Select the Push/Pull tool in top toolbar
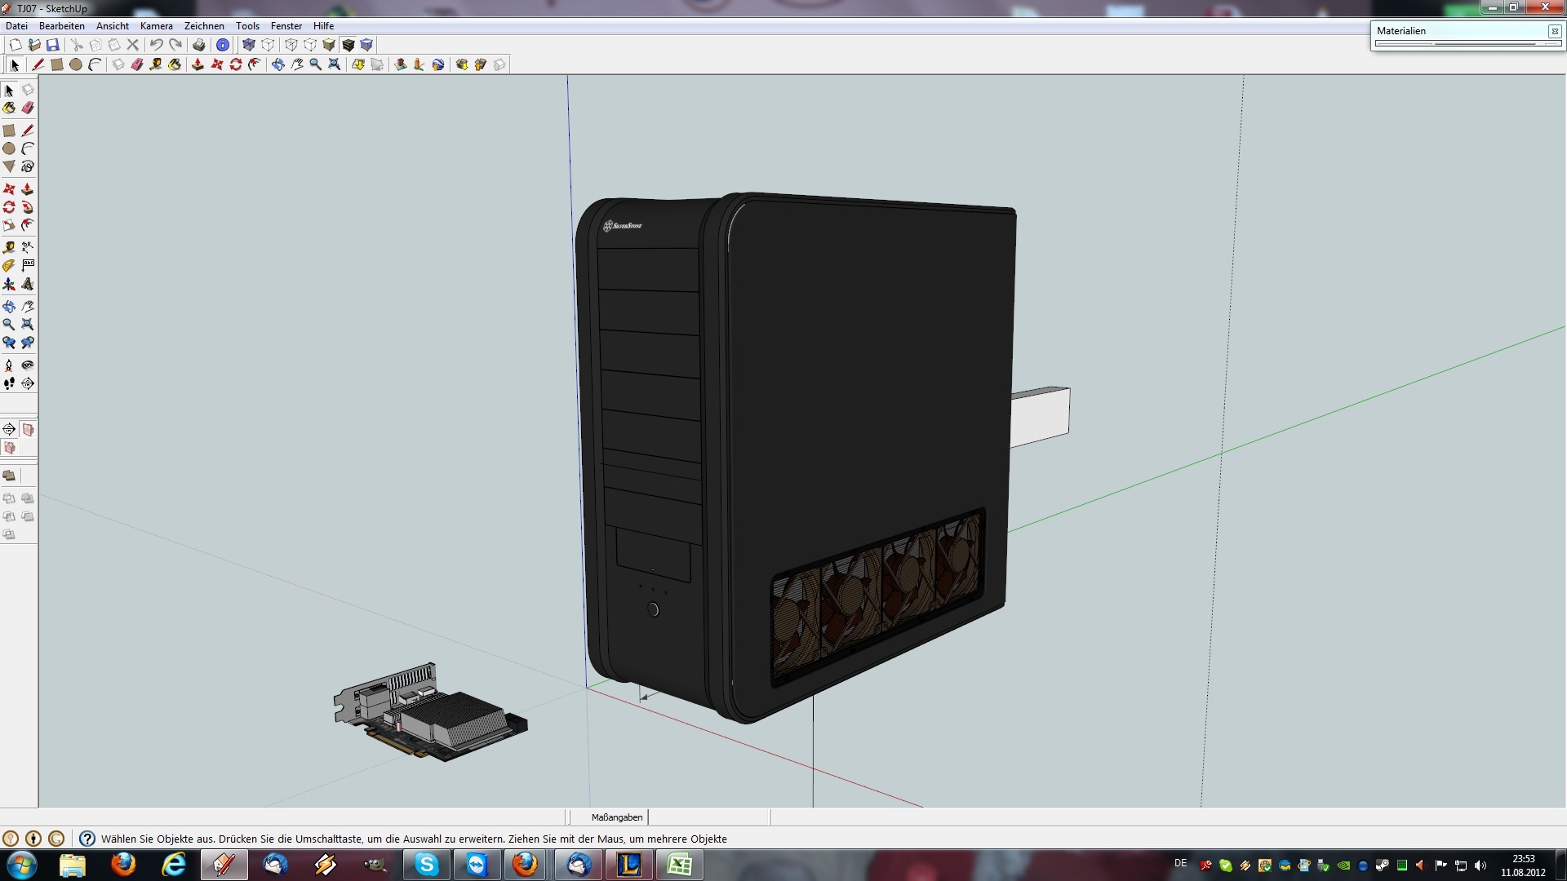 [198, 64]
